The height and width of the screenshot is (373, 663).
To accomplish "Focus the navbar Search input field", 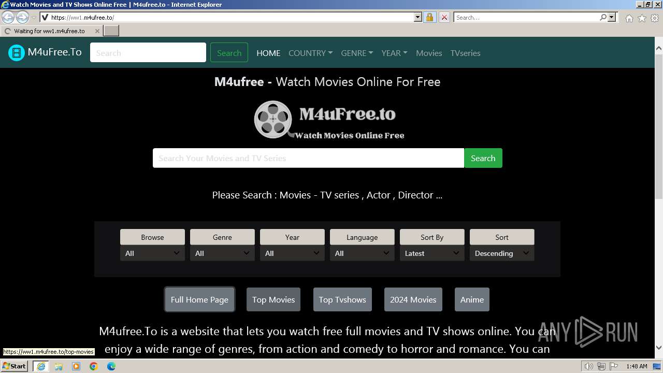I will pyautogui.click(x=148, y=53).
